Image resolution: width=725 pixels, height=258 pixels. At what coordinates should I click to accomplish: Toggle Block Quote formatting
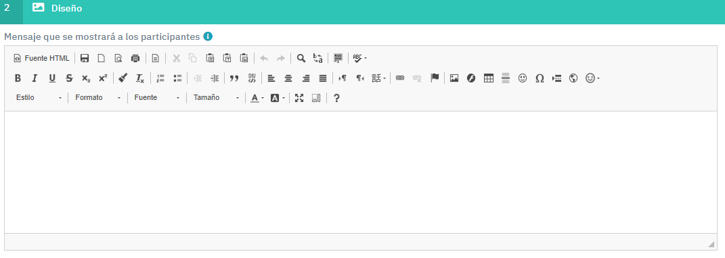click(234, 78)
